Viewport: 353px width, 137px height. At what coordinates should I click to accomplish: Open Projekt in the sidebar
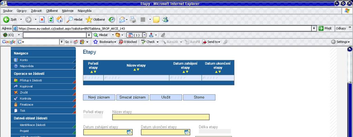pyautogui.click(x=43, y=131)
